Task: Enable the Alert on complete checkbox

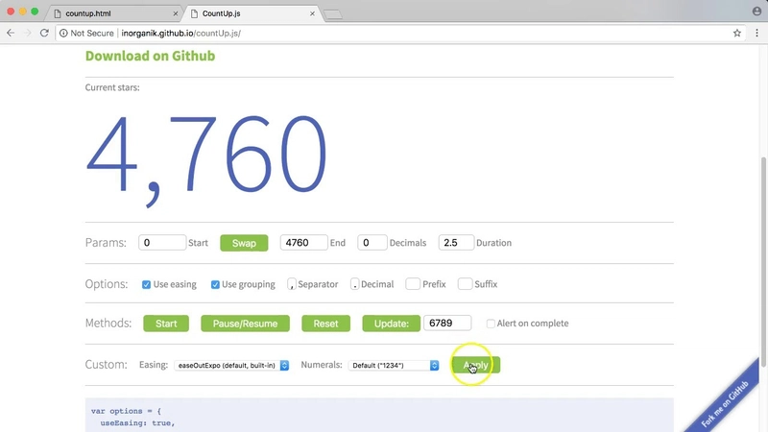Action: pyautogui.click(x=491, y=324)
